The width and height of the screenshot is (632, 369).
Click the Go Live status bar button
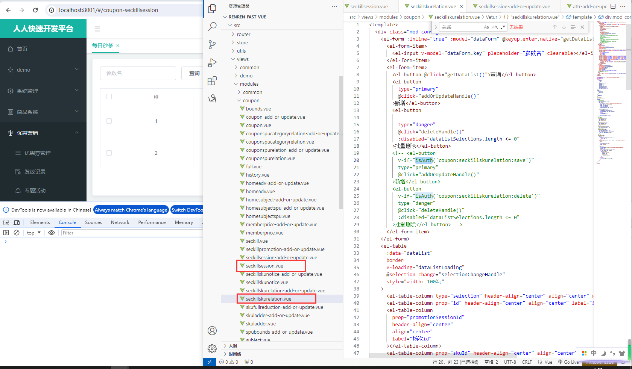pyautogui.click(x=568, y=362)
